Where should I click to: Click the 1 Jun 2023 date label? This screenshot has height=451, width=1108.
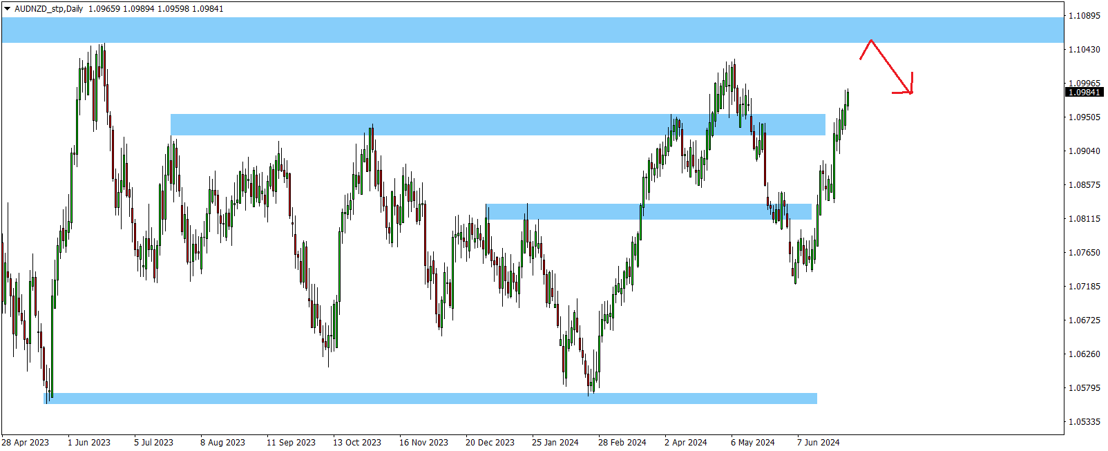89,443
